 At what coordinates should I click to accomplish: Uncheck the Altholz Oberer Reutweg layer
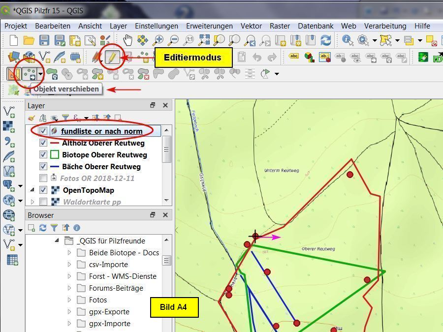43,143
